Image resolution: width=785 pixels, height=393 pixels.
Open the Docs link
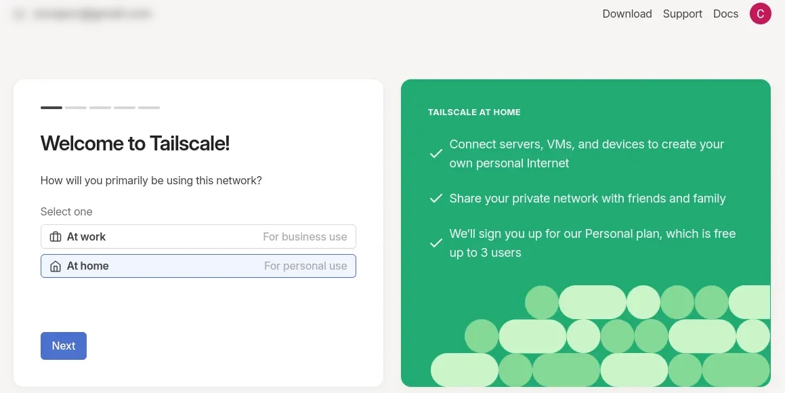[725, 14]
